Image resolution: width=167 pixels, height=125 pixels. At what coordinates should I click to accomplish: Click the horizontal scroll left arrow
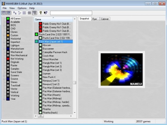point(36,116)
